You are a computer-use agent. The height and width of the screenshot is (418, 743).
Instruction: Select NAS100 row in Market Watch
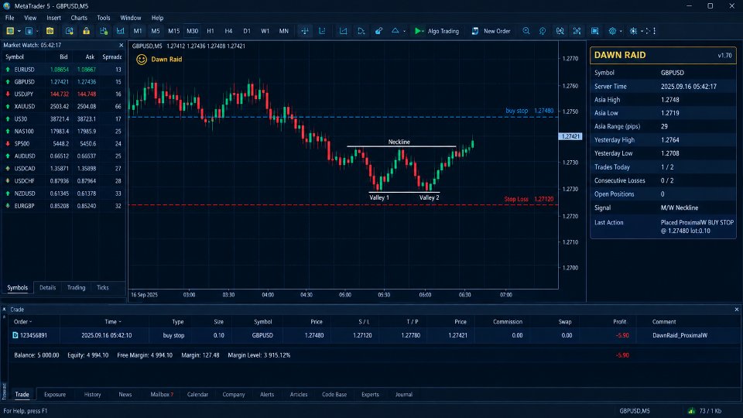coord(63,132)
